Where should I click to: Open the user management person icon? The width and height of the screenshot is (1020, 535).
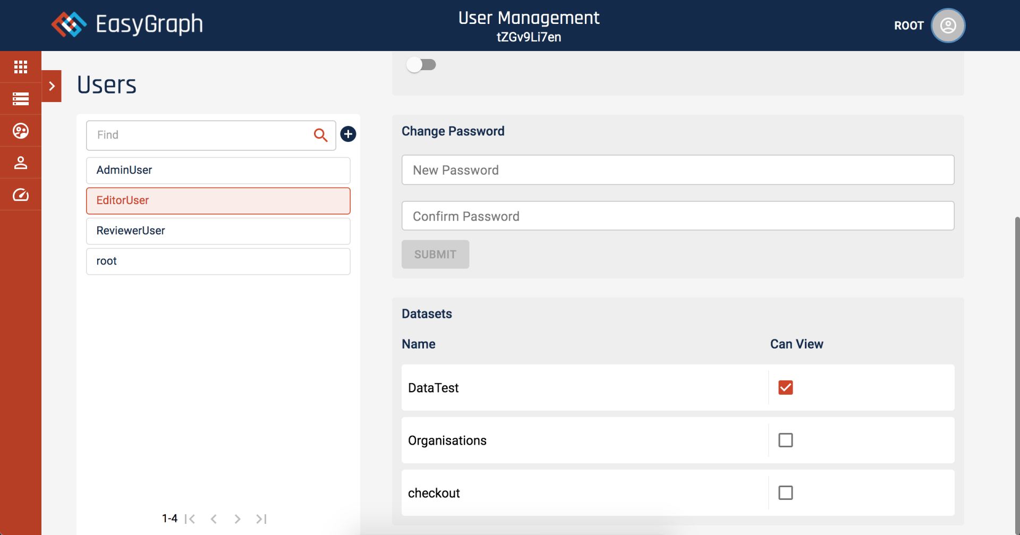(21, 163)
